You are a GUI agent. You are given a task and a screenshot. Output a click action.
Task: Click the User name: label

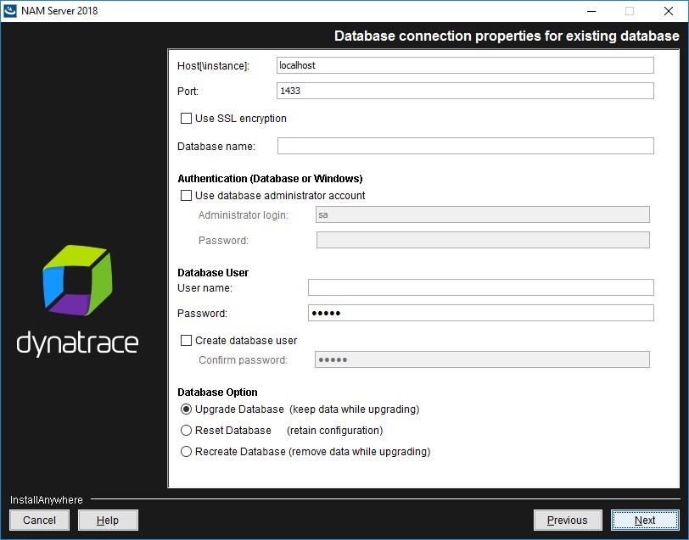click(x=204, y=288)
